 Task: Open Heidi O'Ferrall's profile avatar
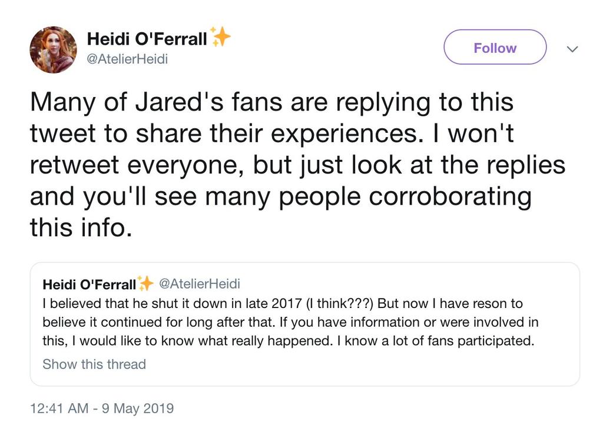pyautogui.click(x=53, y=50)
